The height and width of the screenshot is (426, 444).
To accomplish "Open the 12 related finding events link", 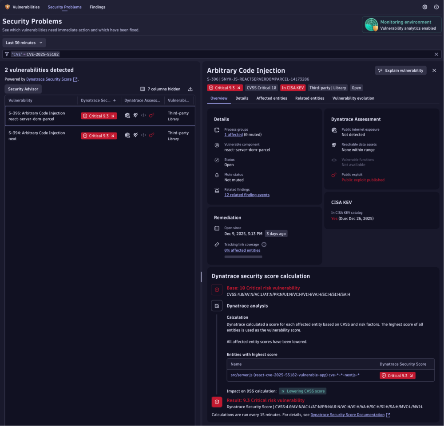I will coord(247,194).
